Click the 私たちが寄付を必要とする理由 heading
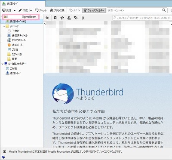The width and height of the screenshot is (172, 160). click(78, 111)
